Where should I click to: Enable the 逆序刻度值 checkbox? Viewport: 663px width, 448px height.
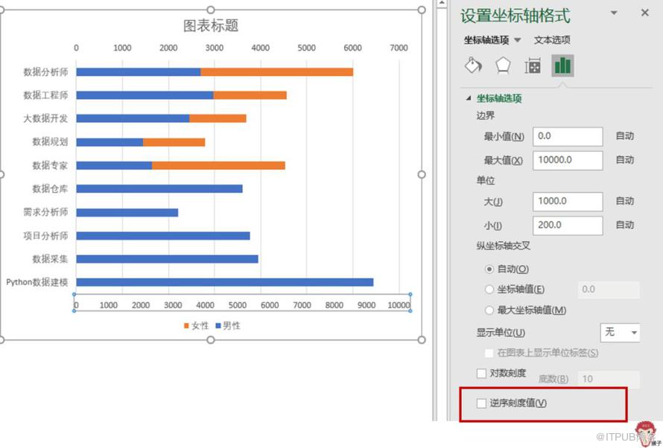click(x=481, y=403)
